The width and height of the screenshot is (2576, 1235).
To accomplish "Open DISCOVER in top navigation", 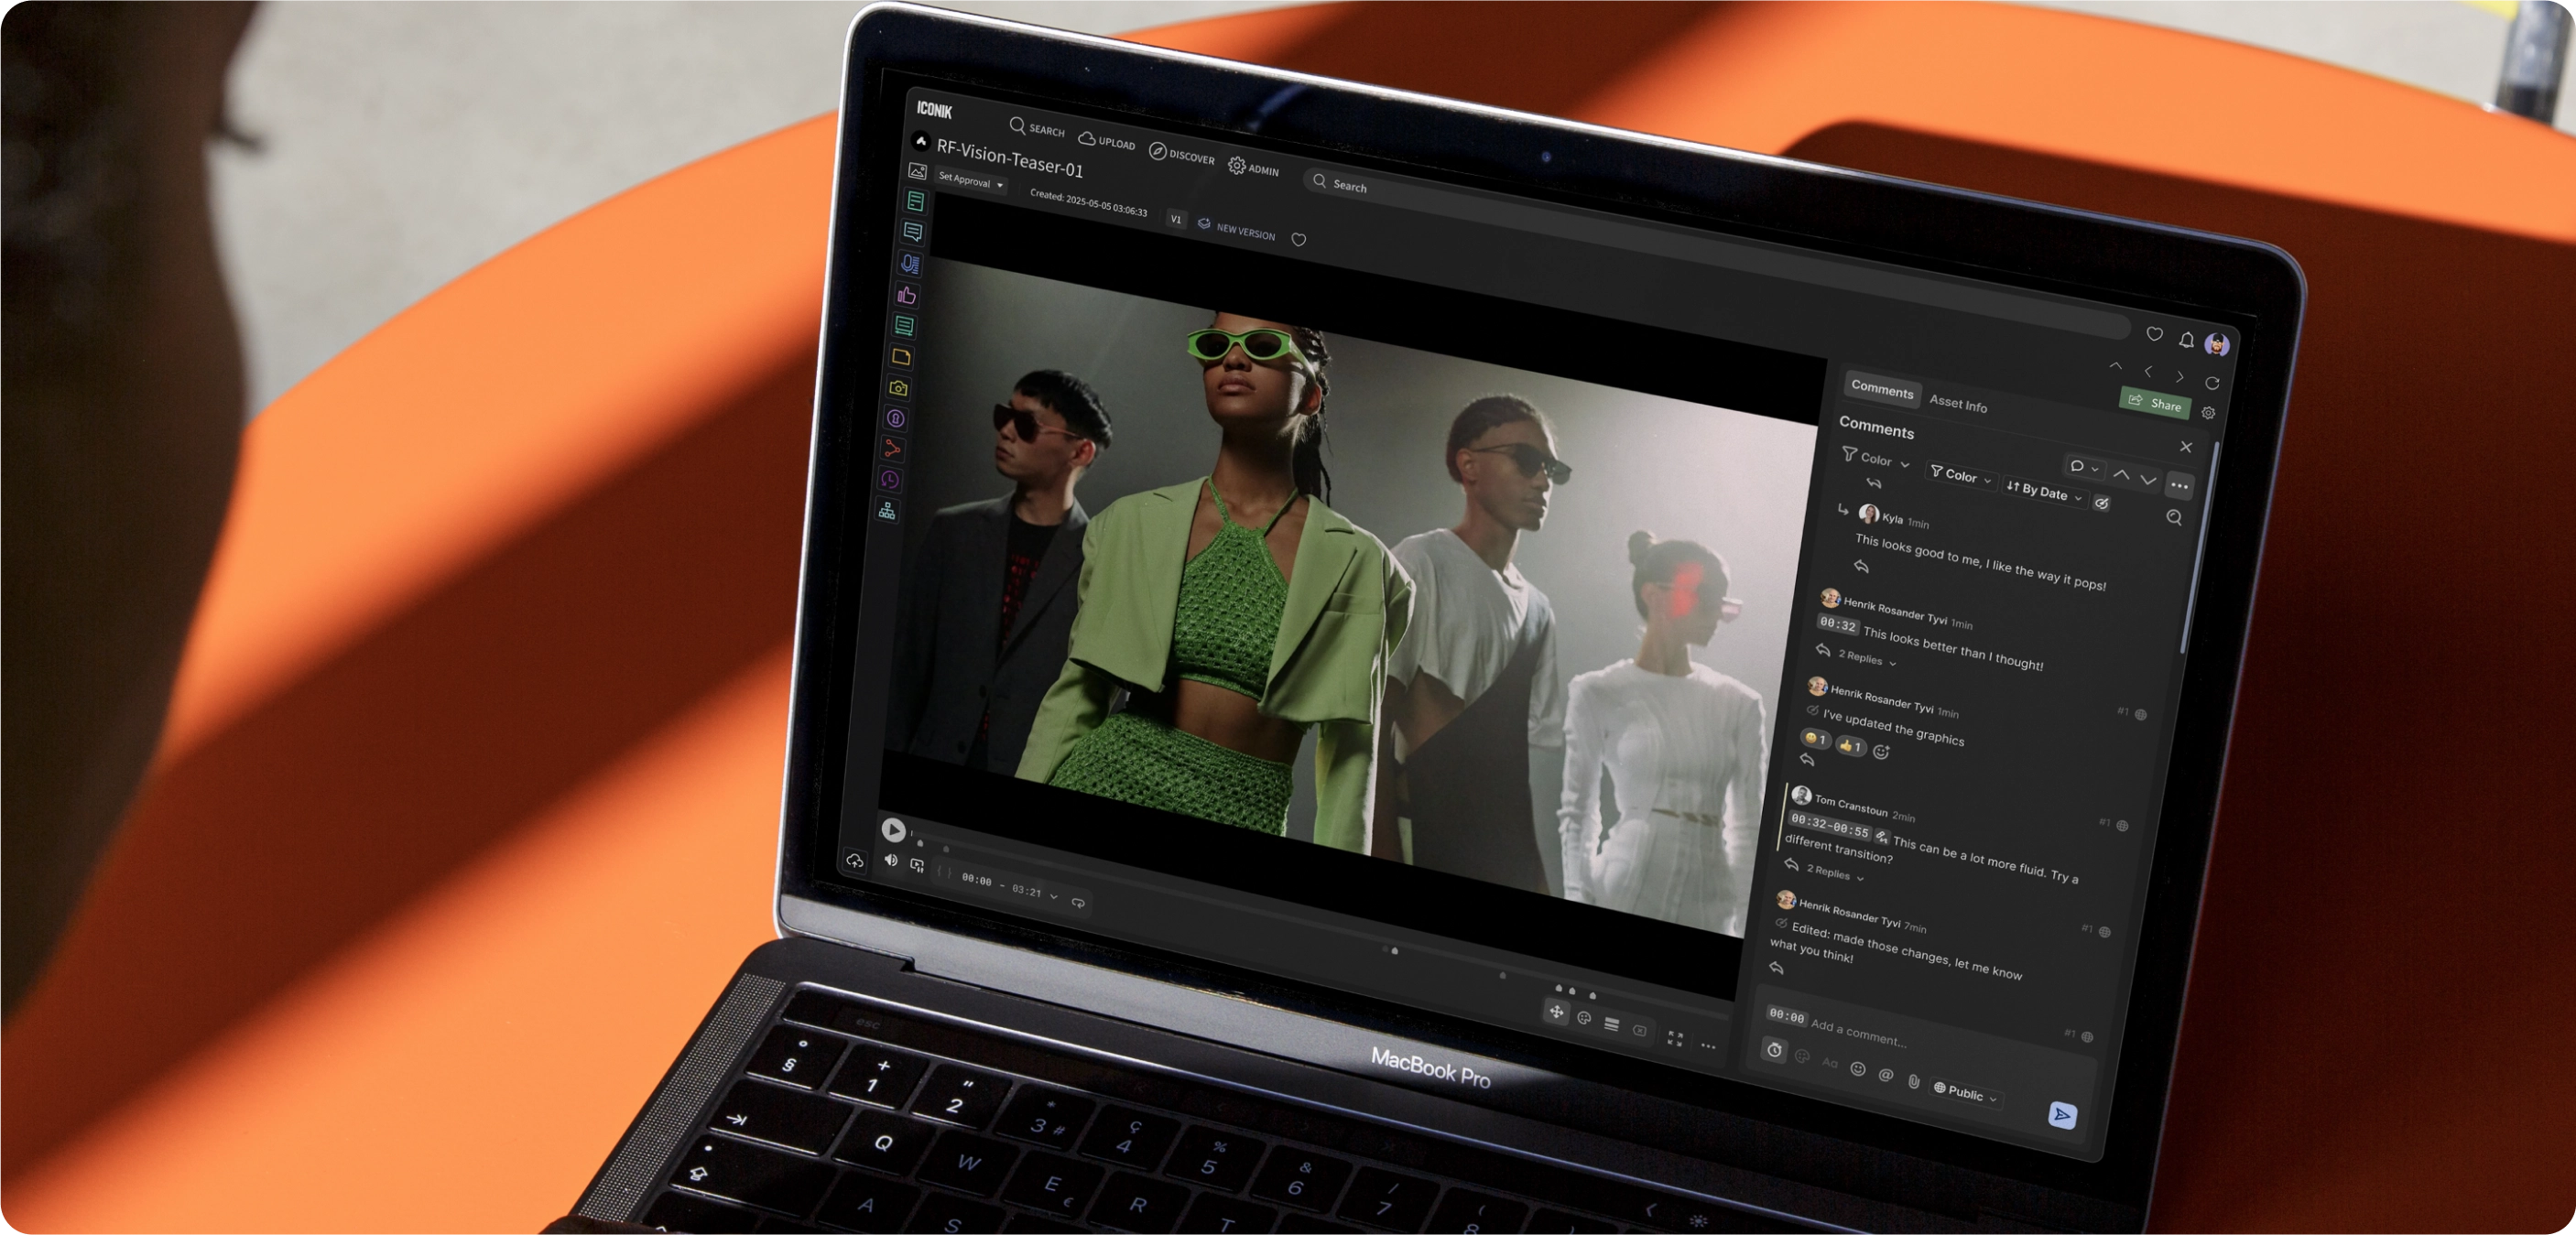I will point(1181,155).
